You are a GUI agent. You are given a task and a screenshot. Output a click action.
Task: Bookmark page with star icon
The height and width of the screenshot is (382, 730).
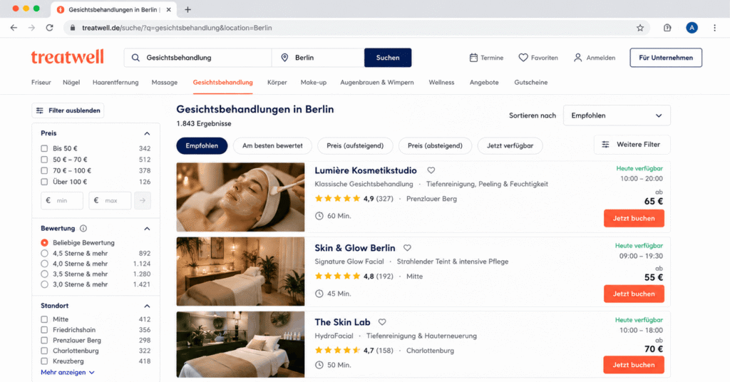(x=640, y=28)
